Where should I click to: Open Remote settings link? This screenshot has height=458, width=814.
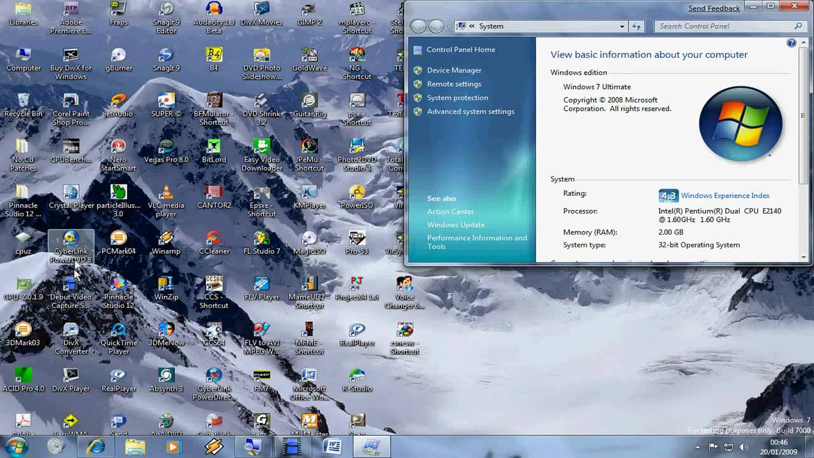point(454,84)
